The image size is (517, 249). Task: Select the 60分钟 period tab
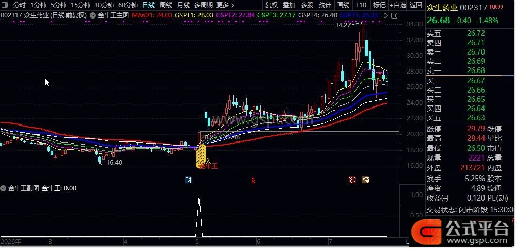click(128, 5)
